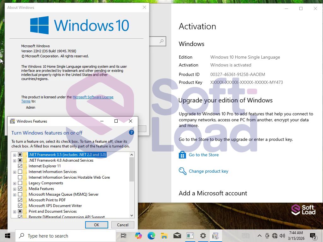Select the Microsoft XPS Document Writer row

[x=55, y=205]
